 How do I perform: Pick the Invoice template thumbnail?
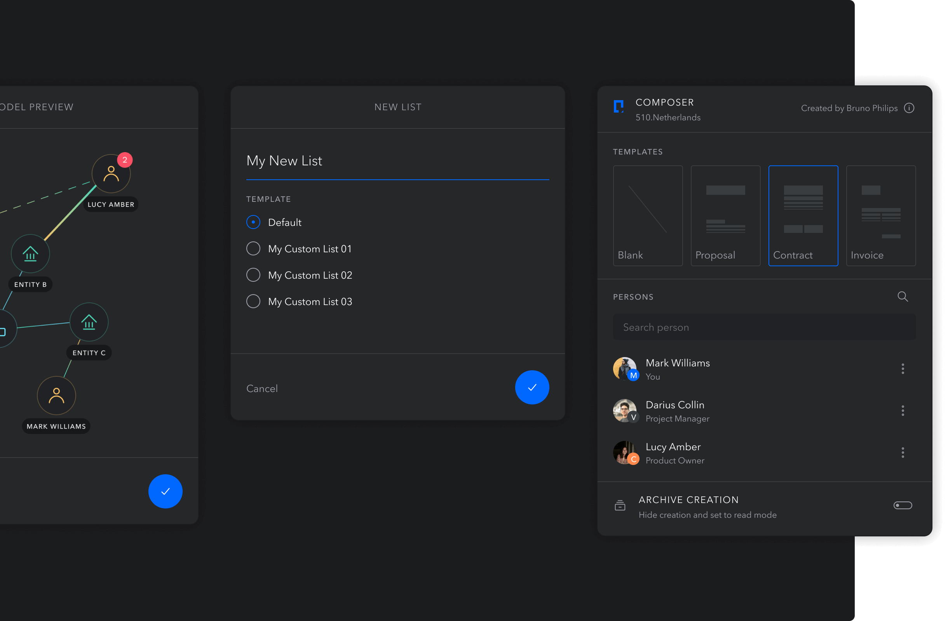click(881, 215)
